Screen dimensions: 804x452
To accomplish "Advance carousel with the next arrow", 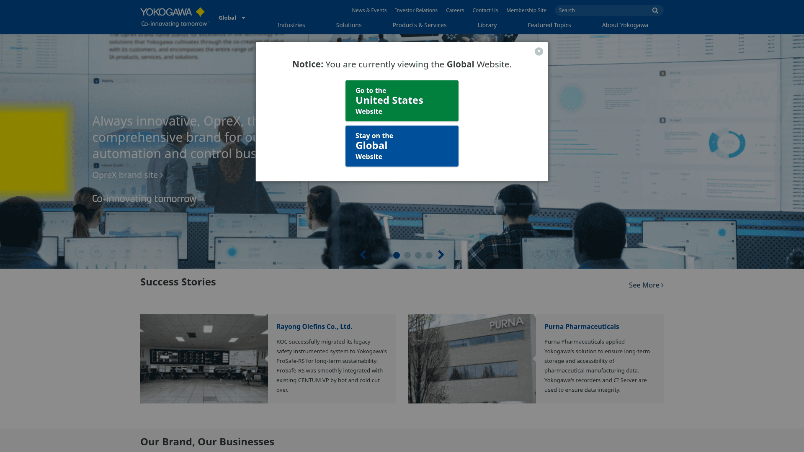I will pyautogui.click(x=441, y=254).
